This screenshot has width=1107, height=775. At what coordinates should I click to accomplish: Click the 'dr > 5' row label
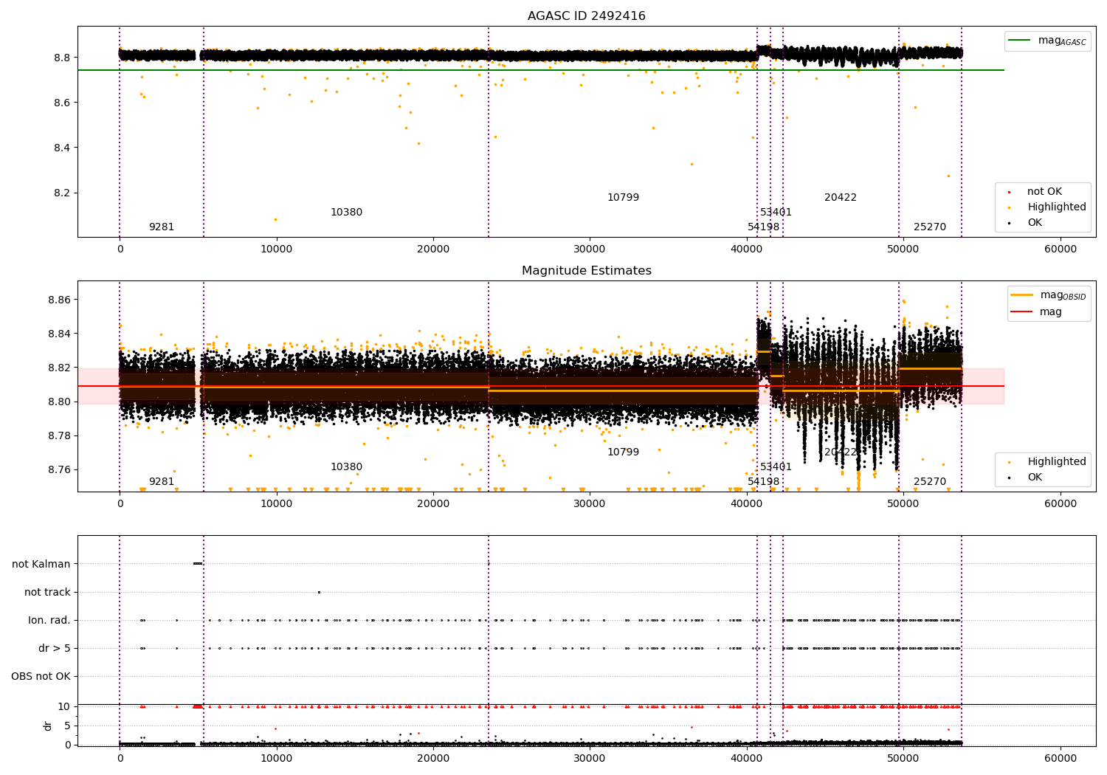pos(55,648)
